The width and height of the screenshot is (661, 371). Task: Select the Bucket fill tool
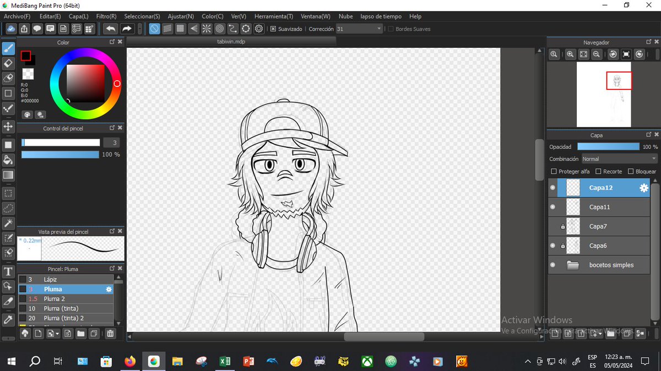[8, 160]
